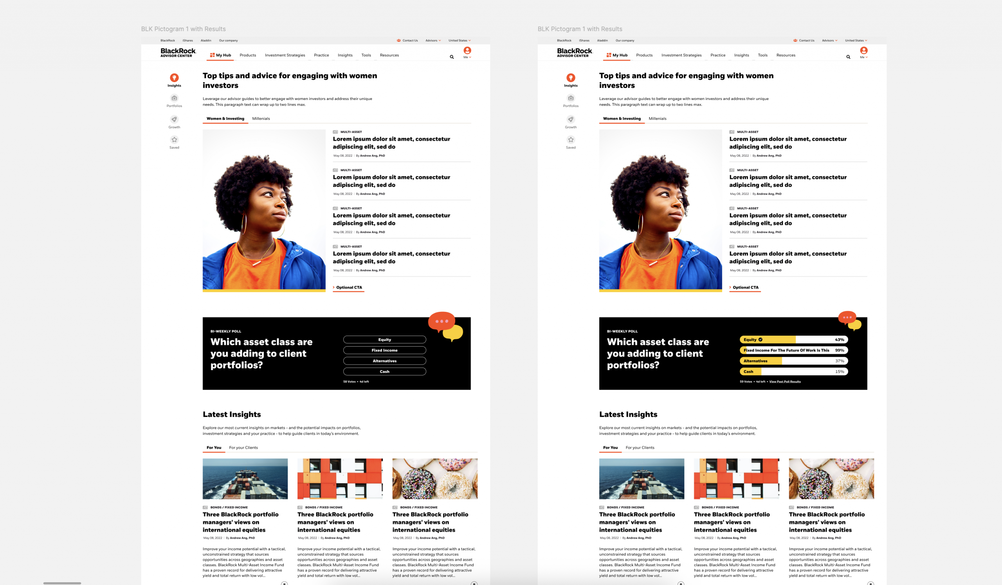The image size is (1002, 585).
Task: Open Resources menu in right frame
Action: 786,55
